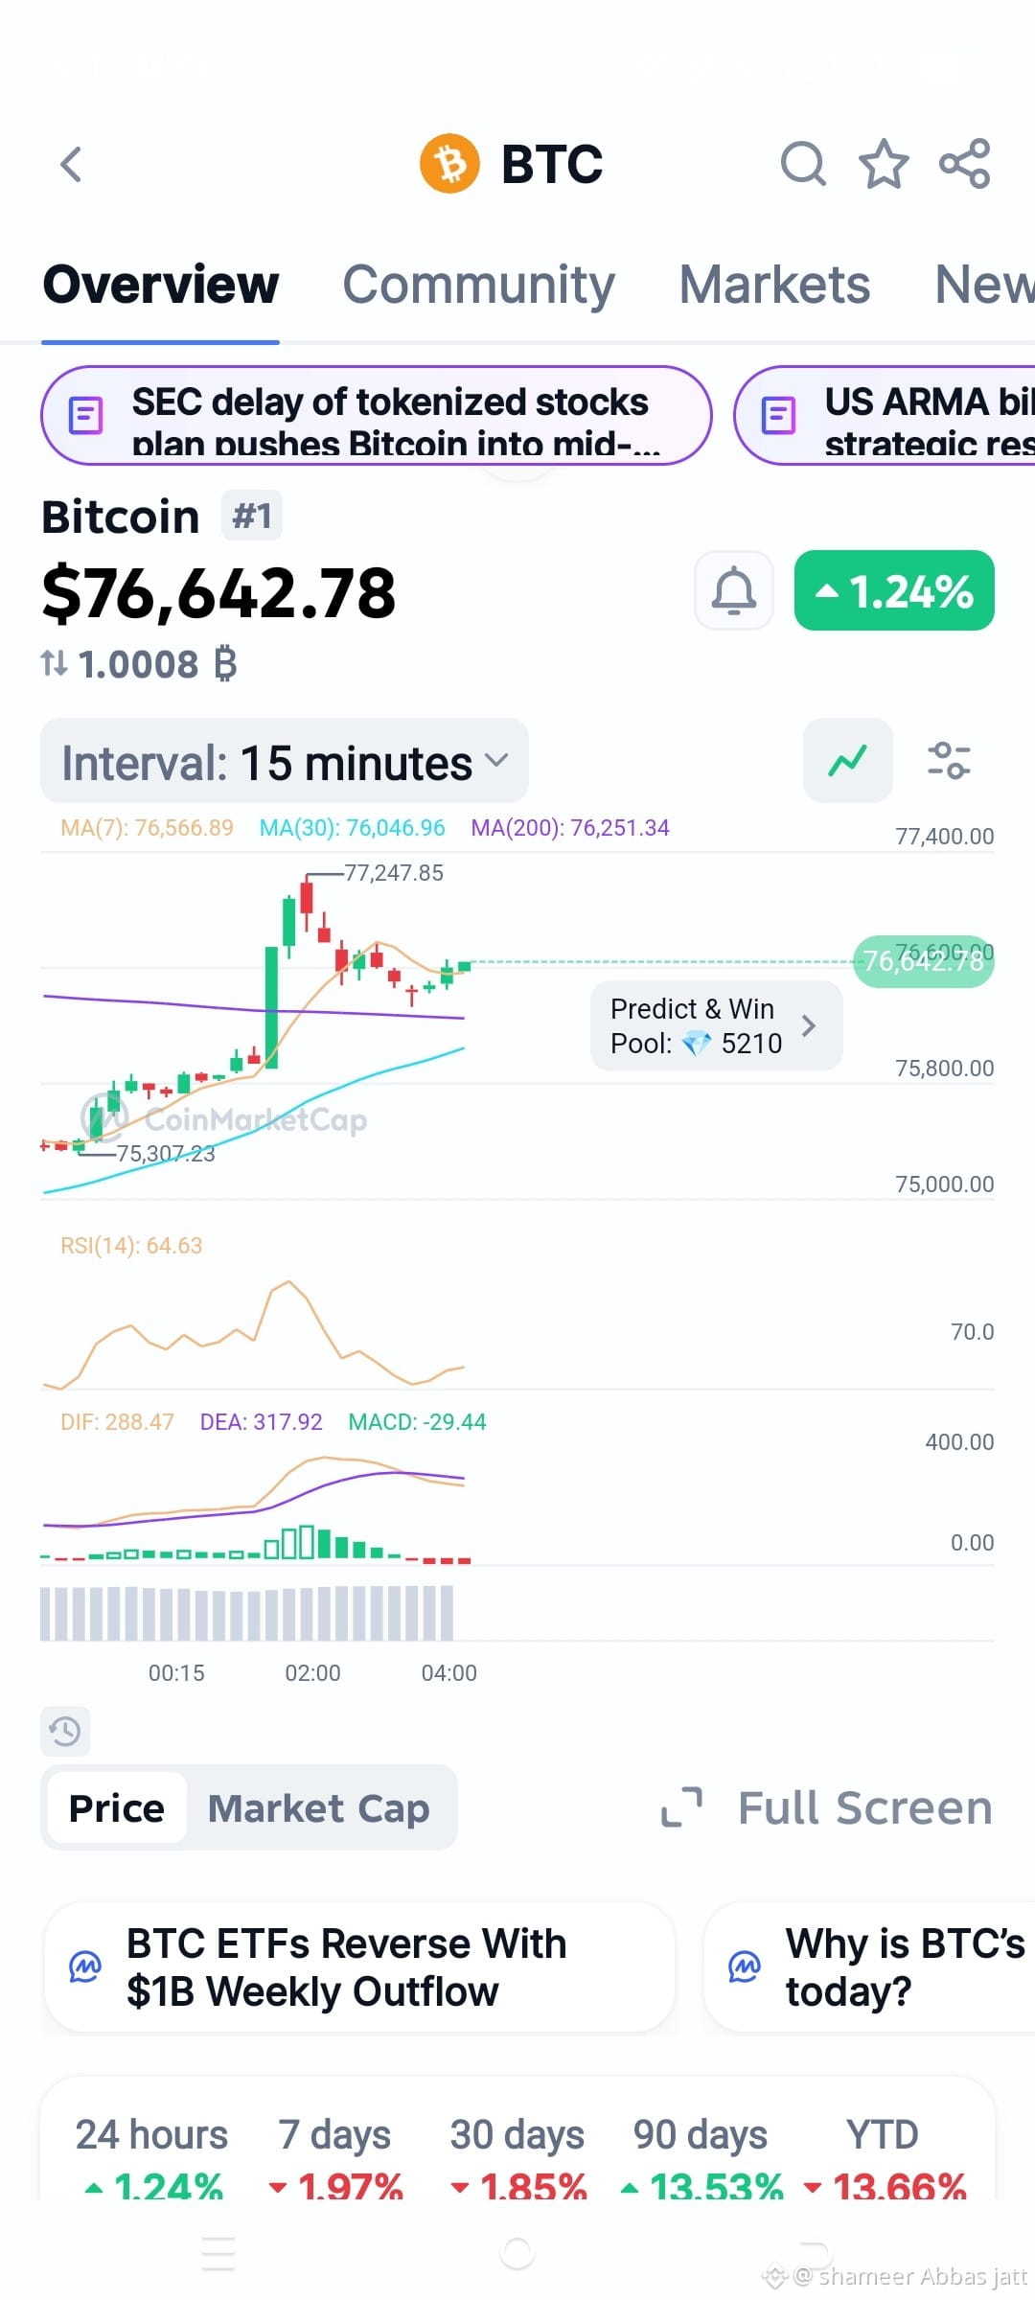Tap current price tag 76,642.78 on axis

click(x=924, y=960)
